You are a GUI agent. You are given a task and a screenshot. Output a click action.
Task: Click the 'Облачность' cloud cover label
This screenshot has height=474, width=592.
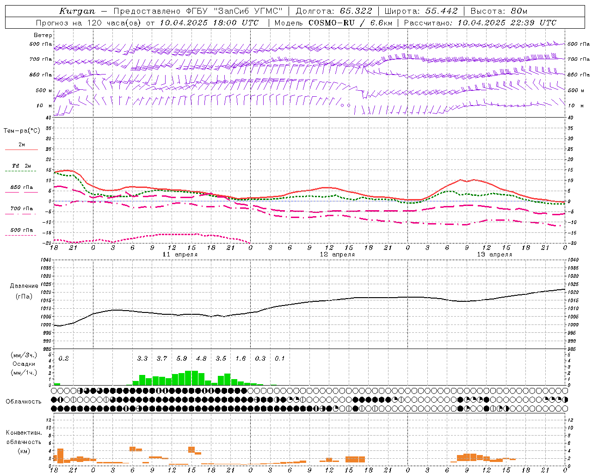24,402
